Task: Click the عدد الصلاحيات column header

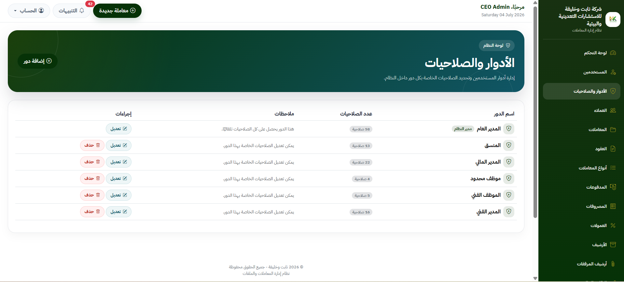Action: tap(356, 114)
